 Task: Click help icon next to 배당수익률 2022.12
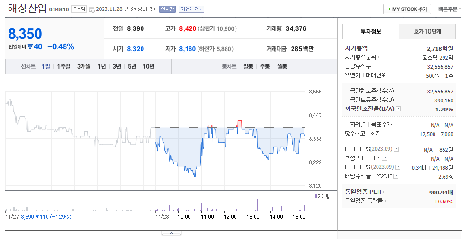(396, 176)
